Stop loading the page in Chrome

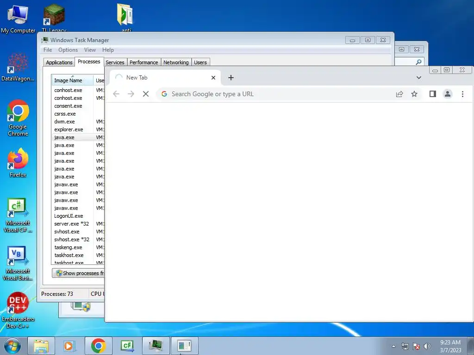(x=146, y=94)
